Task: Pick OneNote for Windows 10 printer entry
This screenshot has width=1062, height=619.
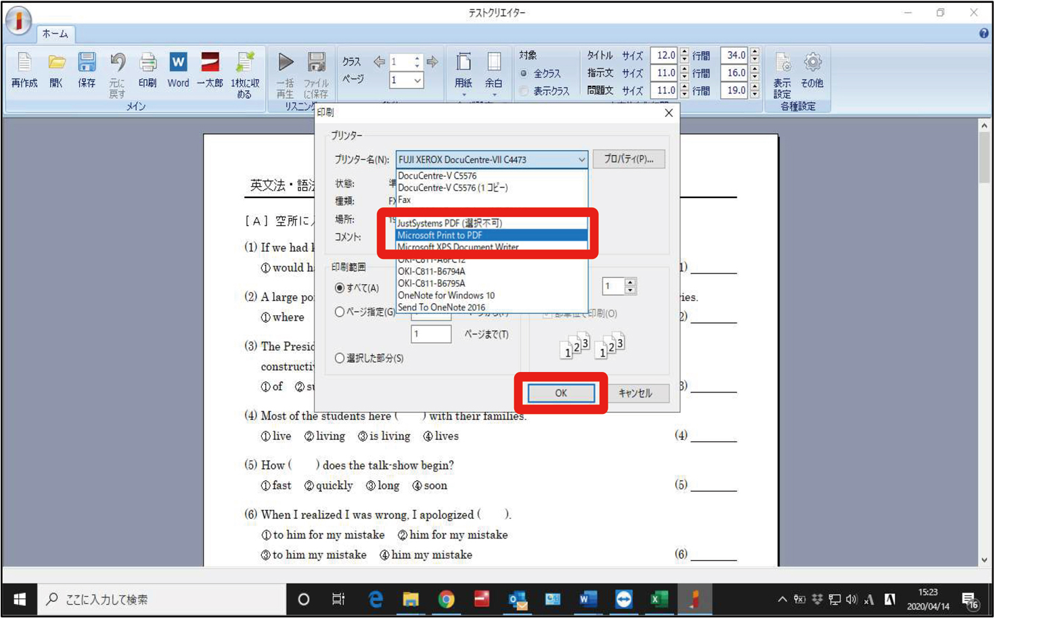Action: pos(446,296)
